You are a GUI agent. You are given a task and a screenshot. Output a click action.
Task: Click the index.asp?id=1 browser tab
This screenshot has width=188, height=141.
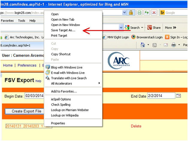click(x=22, y=45)
